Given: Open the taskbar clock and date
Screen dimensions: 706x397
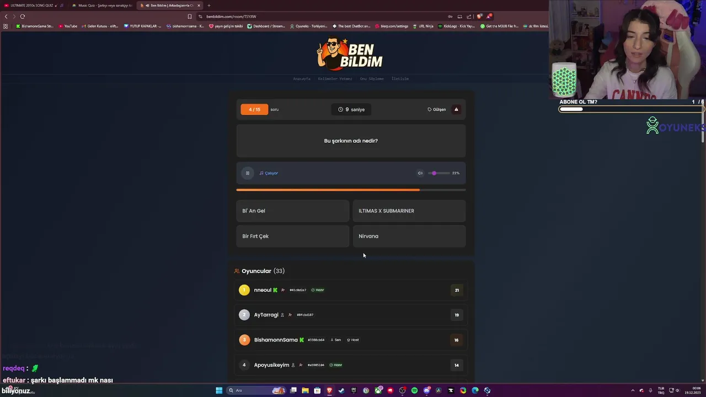Looking at the screenshot, I should (x=693, y=390).
